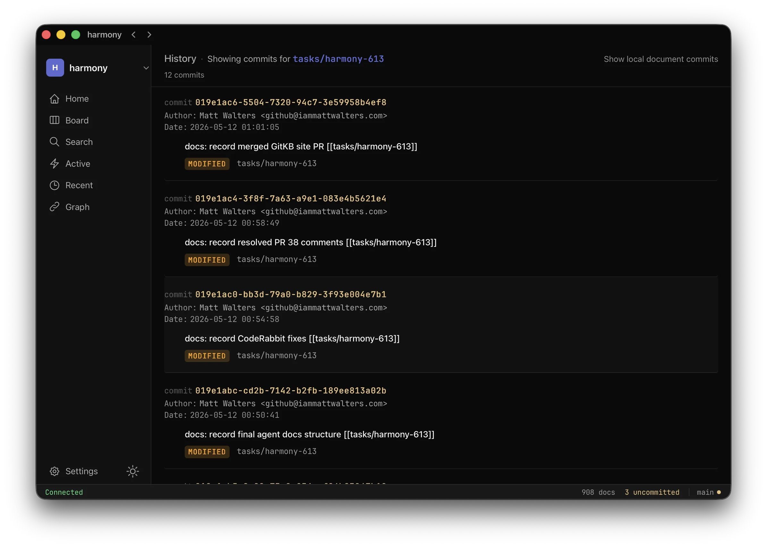Toggle light theme with sun icon
The image size is (767, 547).
(x=133, y=471)
